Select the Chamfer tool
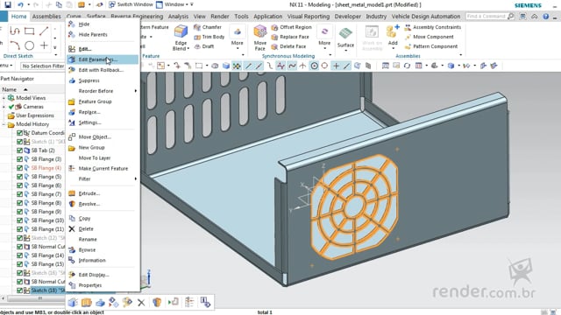Image resolution: width=561 pixels, height=315 pixels. tap(208, 27)
